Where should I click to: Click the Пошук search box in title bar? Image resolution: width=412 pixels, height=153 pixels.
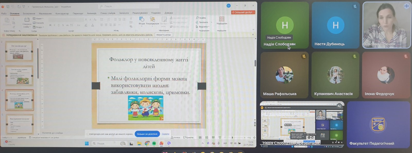point(129,6)
